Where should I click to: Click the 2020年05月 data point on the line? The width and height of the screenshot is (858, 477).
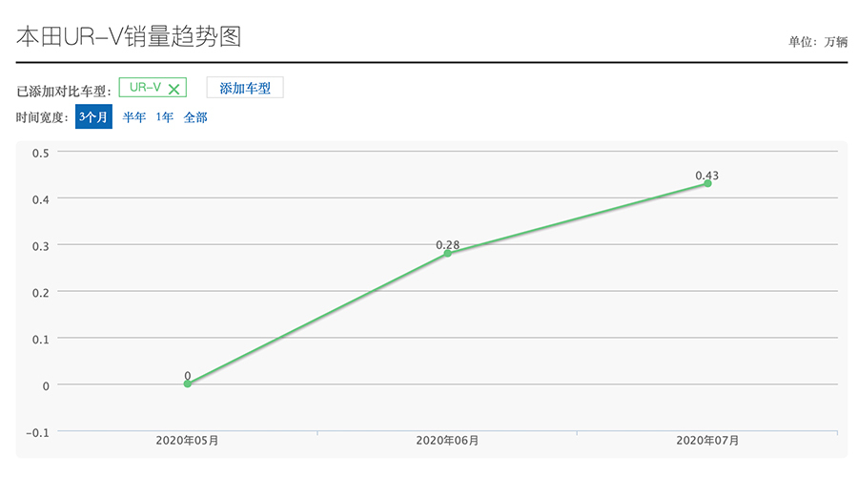(187, 384)
